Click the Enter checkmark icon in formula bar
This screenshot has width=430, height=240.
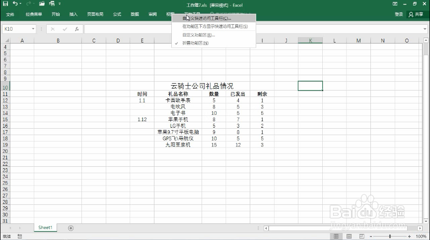pyautogui.click(x=65, y=29)
